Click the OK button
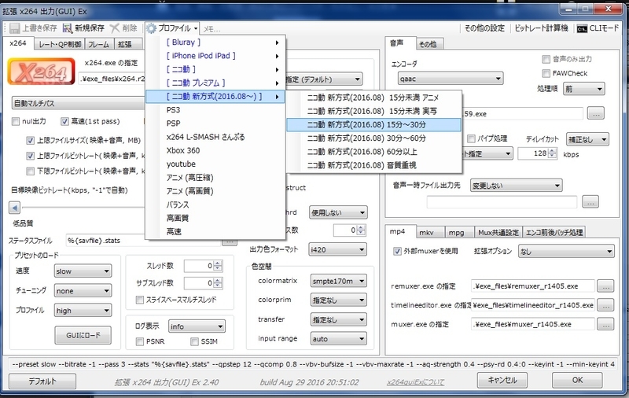The image size is (629, 398). coord(577,380)
